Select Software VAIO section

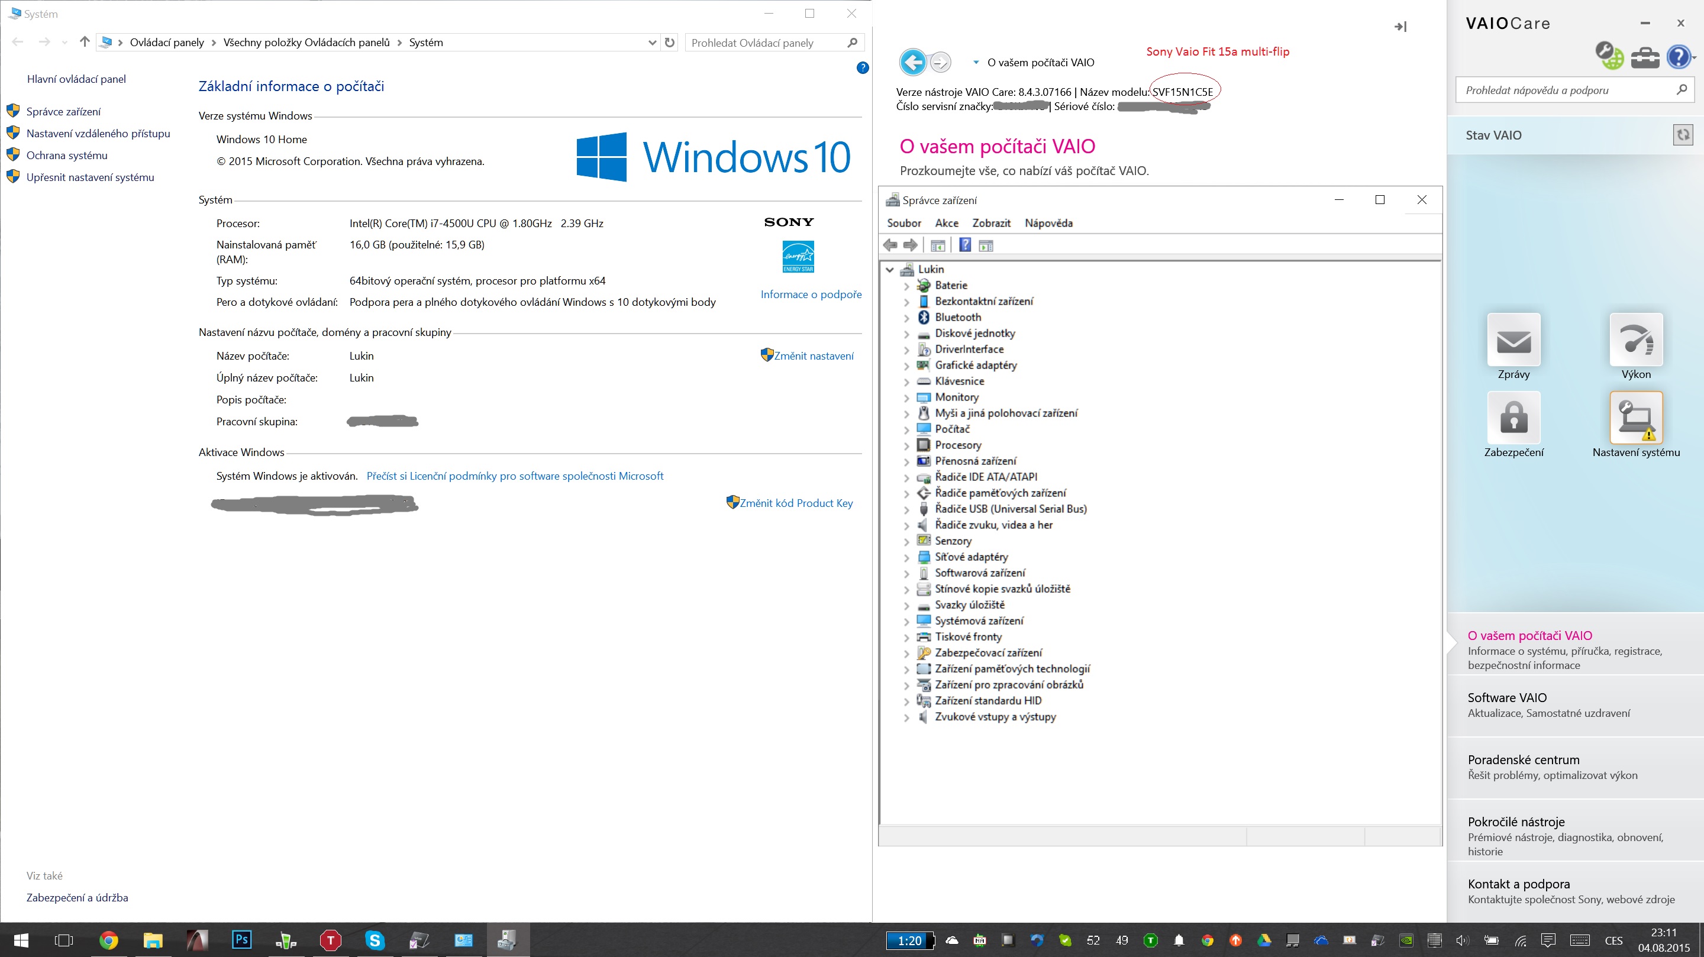(x=1575, y=705)
